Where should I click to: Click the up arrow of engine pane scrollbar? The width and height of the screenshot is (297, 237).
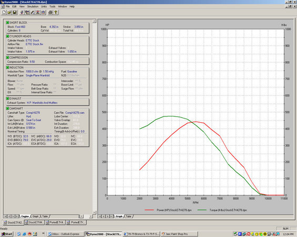(x=94, y=21)
